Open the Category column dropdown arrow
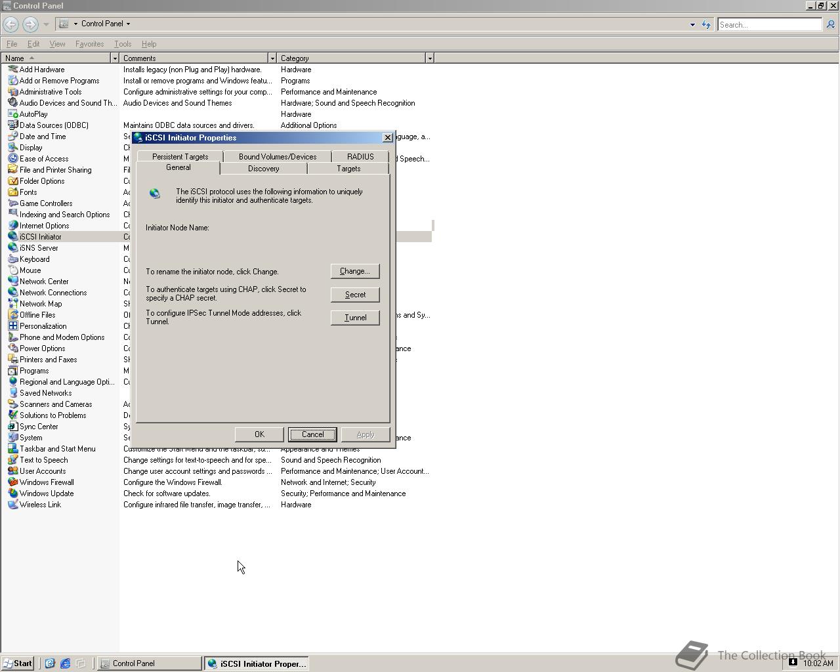840x672 pixels. pos(430,58)
